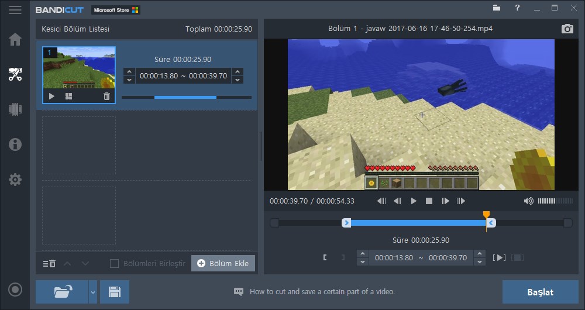Enable Bölümleri Birleştir checkbox
This screenshot has height=310, width=585.
[x=114, y=264]
